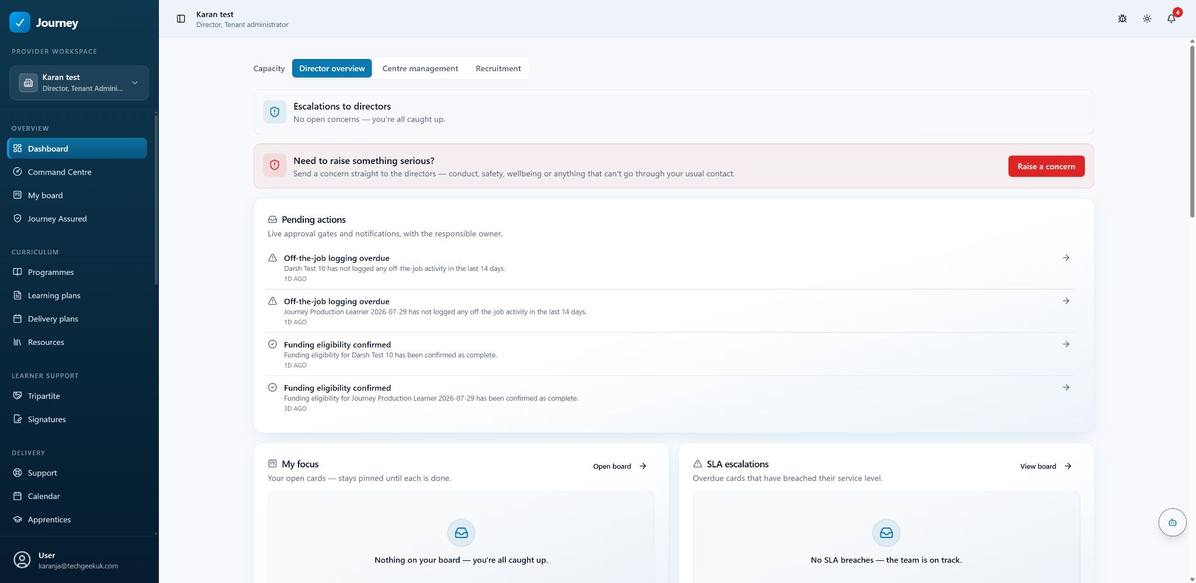The image size is (1196, 583).
Task: Open the notifications bell icon
Action: pos(1171,19)
